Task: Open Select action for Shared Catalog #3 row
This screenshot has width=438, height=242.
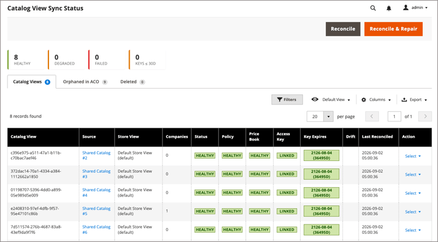Action: [x=413, y=174]
